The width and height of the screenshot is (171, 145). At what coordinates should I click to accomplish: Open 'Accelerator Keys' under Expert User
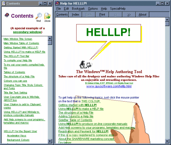[x=16, y=135]
